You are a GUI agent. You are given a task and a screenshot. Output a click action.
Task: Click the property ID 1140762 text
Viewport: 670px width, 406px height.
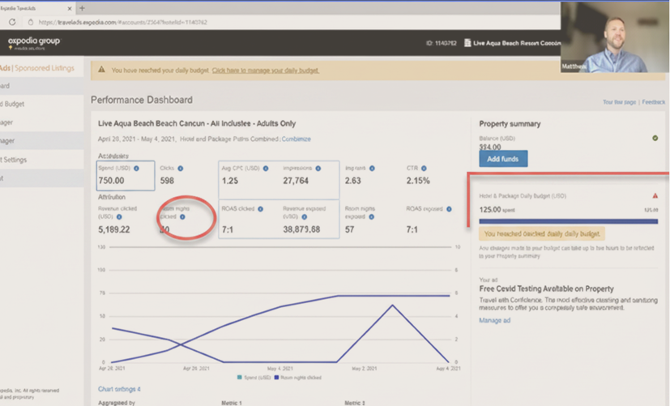pos(442,43)
